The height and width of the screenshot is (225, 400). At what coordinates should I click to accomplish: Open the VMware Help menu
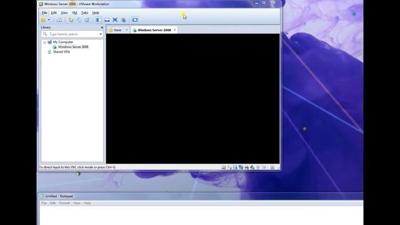[96, 12]
